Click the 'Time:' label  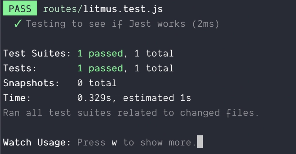click(17, 98)
